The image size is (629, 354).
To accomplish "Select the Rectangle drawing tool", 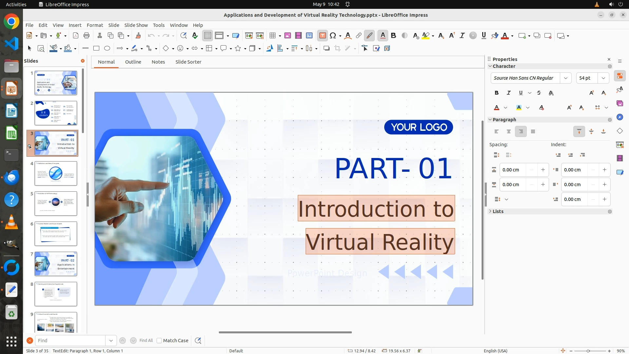I will (x=96, y=49).
